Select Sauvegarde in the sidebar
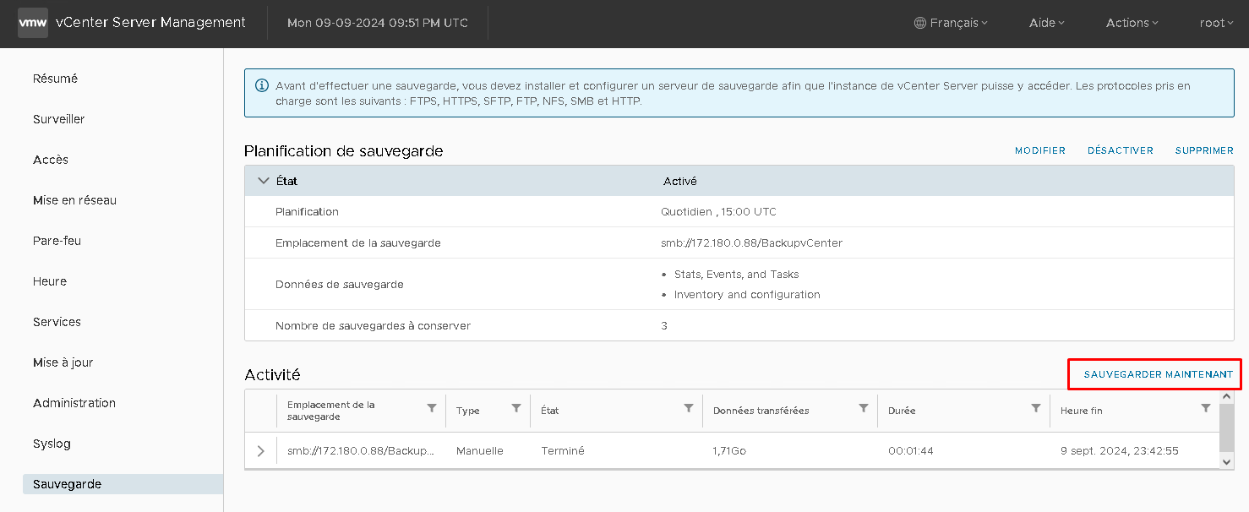Viewport: 1249px width, 512px height. click(x=123, y=484)
